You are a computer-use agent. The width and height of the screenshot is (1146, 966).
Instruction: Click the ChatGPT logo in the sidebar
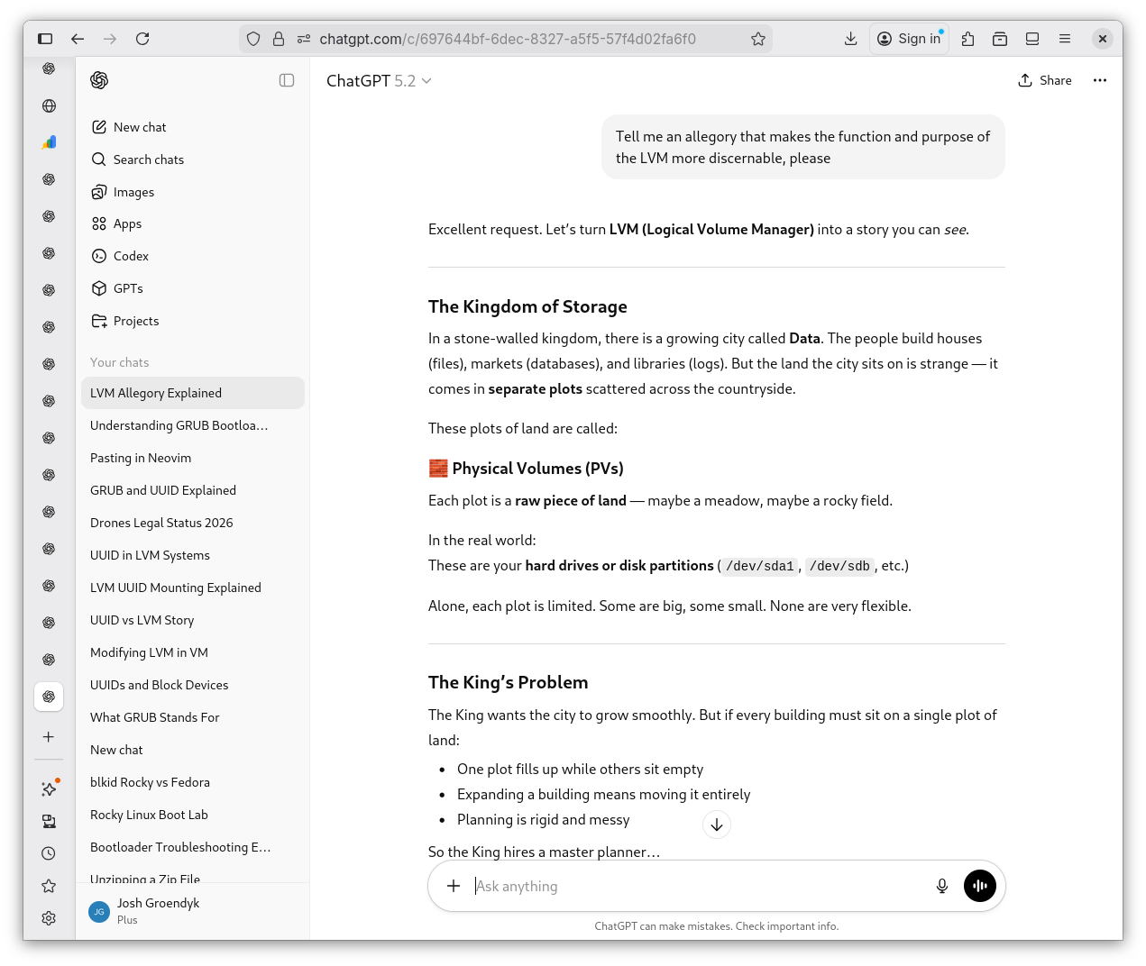point(99,80)
